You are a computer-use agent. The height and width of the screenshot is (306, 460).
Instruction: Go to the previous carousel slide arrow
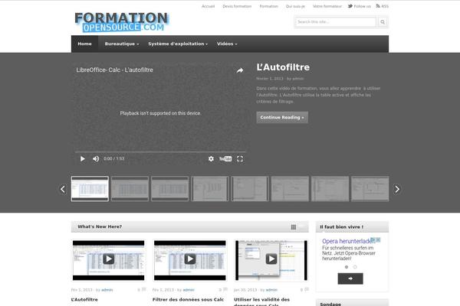[x=63, y=189]
